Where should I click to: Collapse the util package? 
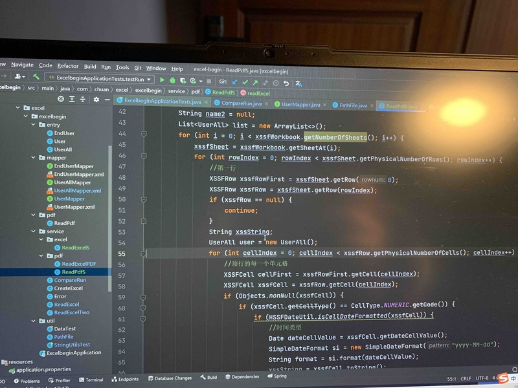point(33,321)
